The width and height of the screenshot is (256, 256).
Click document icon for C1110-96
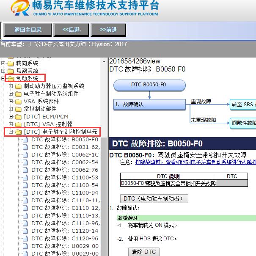tap(25, 223)
